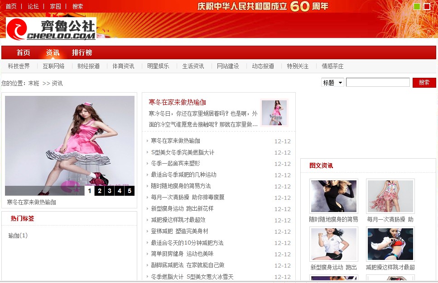Open 图文资讯 caption 新型瘦身运动 跑出
The width and height of the screenshot is (438, 283).
point(333,267)
